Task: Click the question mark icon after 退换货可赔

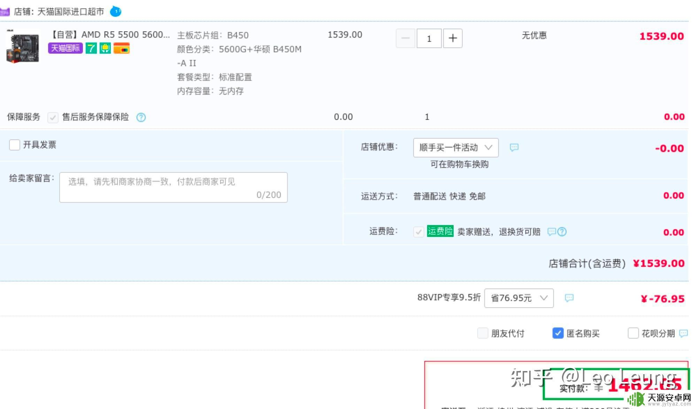Action: click(x=562, y=232)
